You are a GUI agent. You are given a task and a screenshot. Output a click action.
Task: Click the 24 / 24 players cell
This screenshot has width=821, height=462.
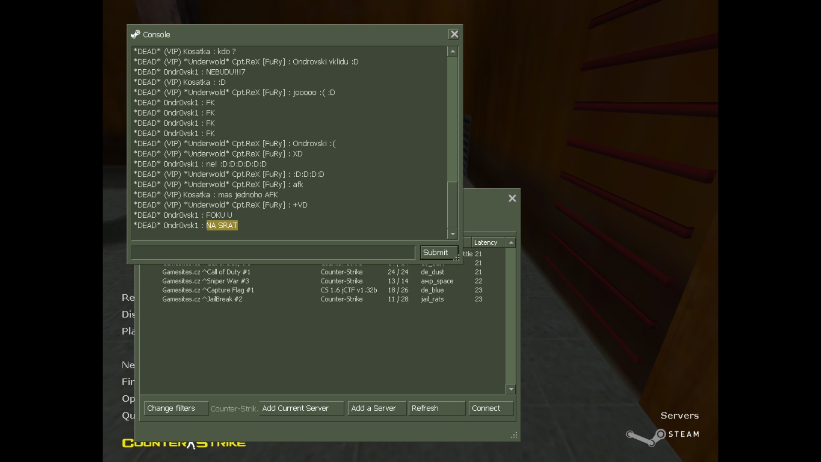pyautogui.click(x=398, y=272)
